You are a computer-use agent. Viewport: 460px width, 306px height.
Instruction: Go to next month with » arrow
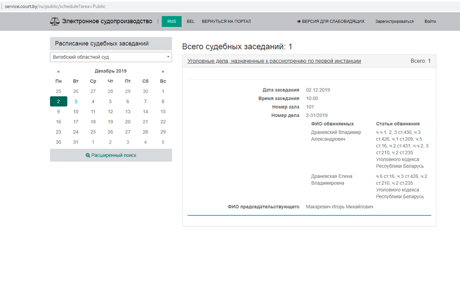(163, 71)
